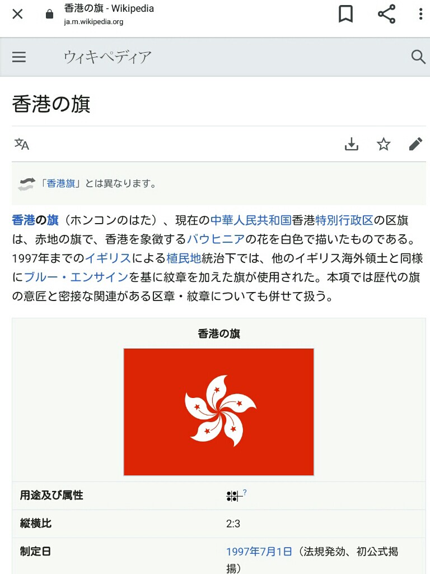Close the browser tab with the X icon
This screenshot has height=574, width=430.
17,14
